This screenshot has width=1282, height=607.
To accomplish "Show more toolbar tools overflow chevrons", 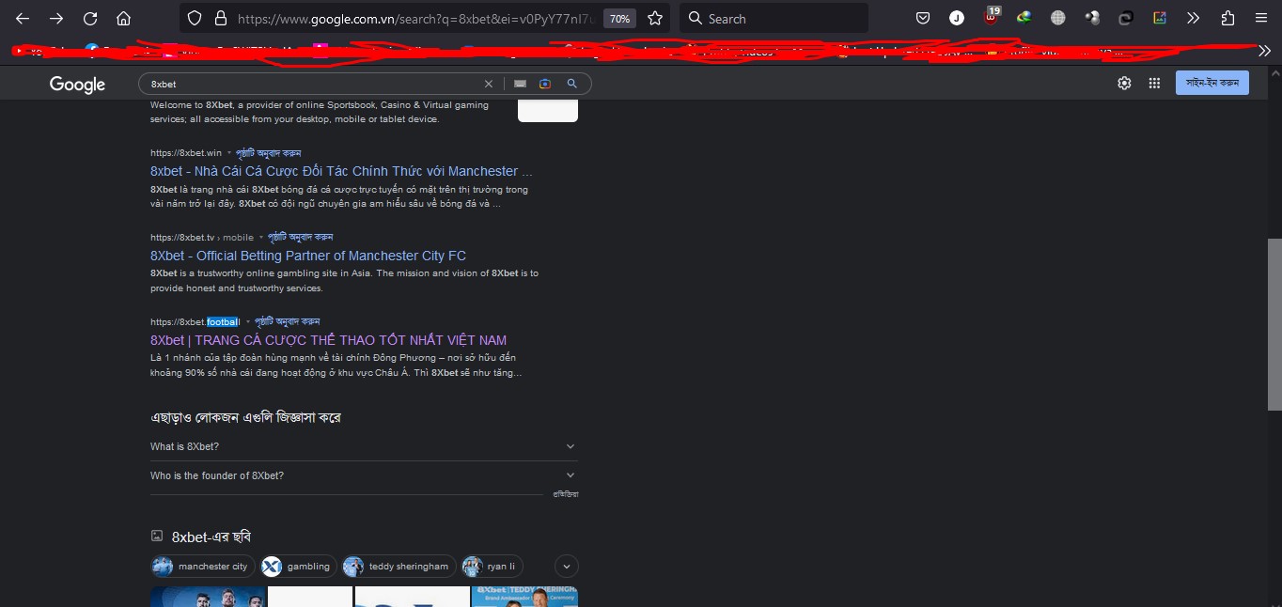I will 1194,18.
